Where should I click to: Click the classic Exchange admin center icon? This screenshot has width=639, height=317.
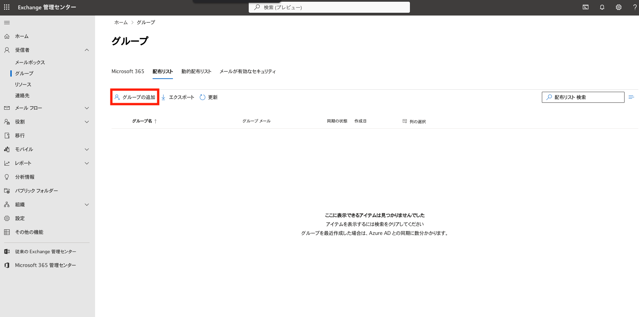click(7, 251)
